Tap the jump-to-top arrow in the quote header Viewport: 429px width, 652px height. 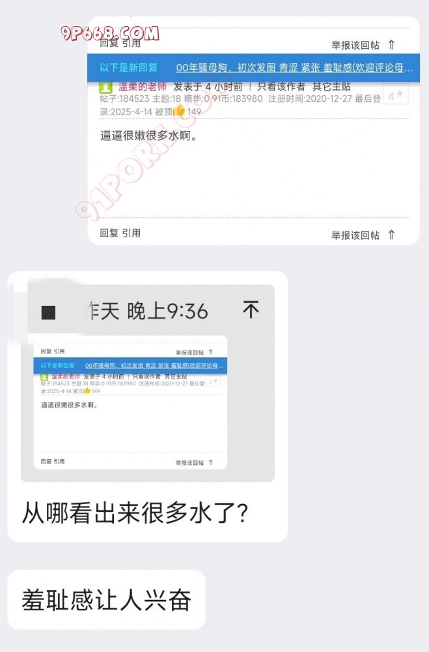point(251,310)
